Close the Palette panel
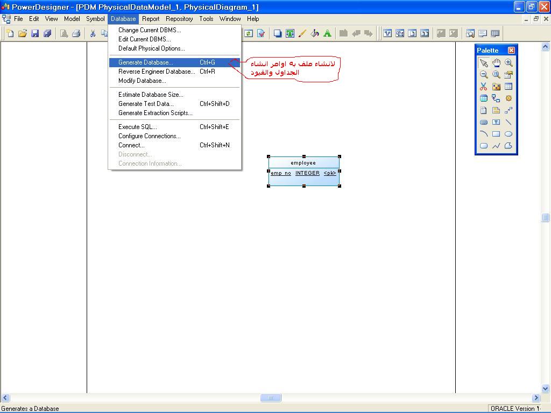551x413 pixels. click(511, 50)
